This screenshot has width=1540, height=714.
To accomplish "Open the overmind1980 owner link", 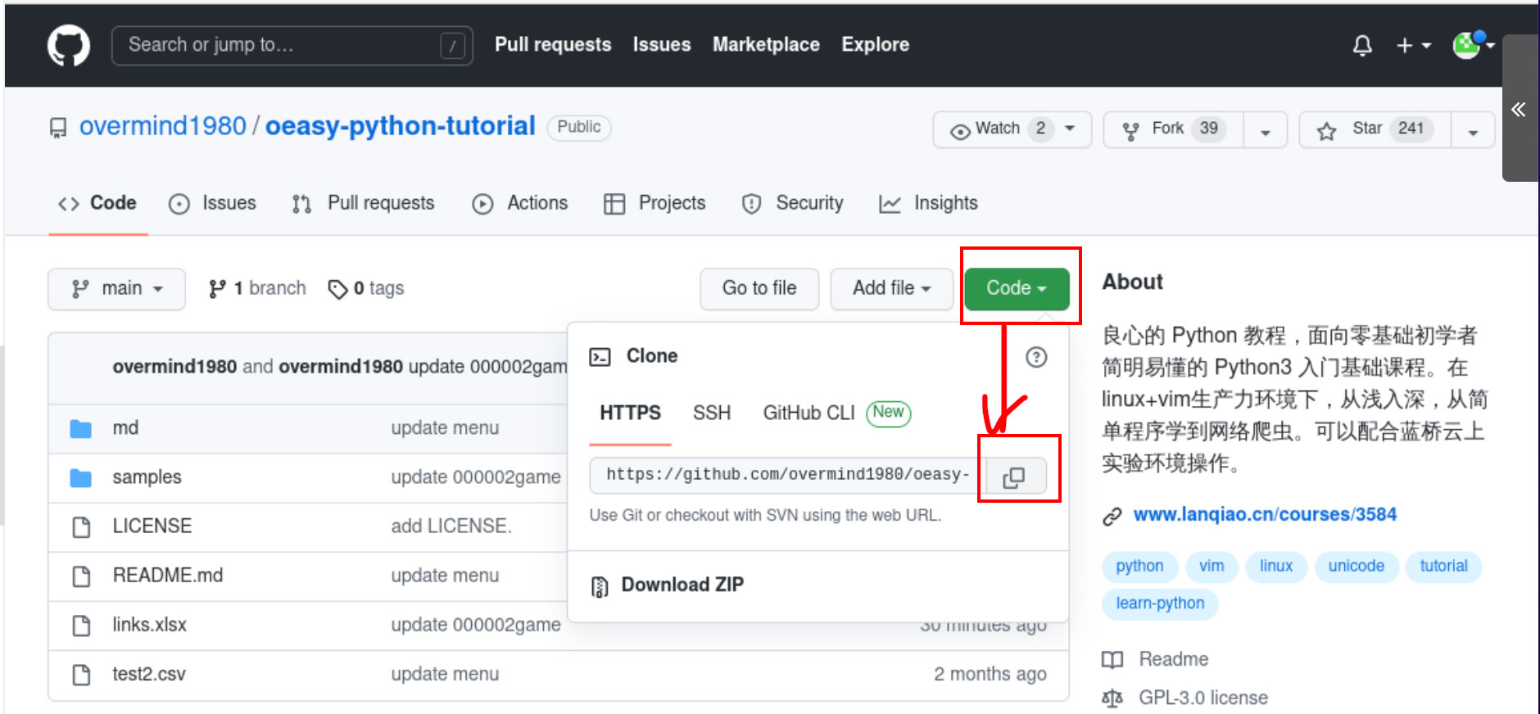I will click(162, 126).
